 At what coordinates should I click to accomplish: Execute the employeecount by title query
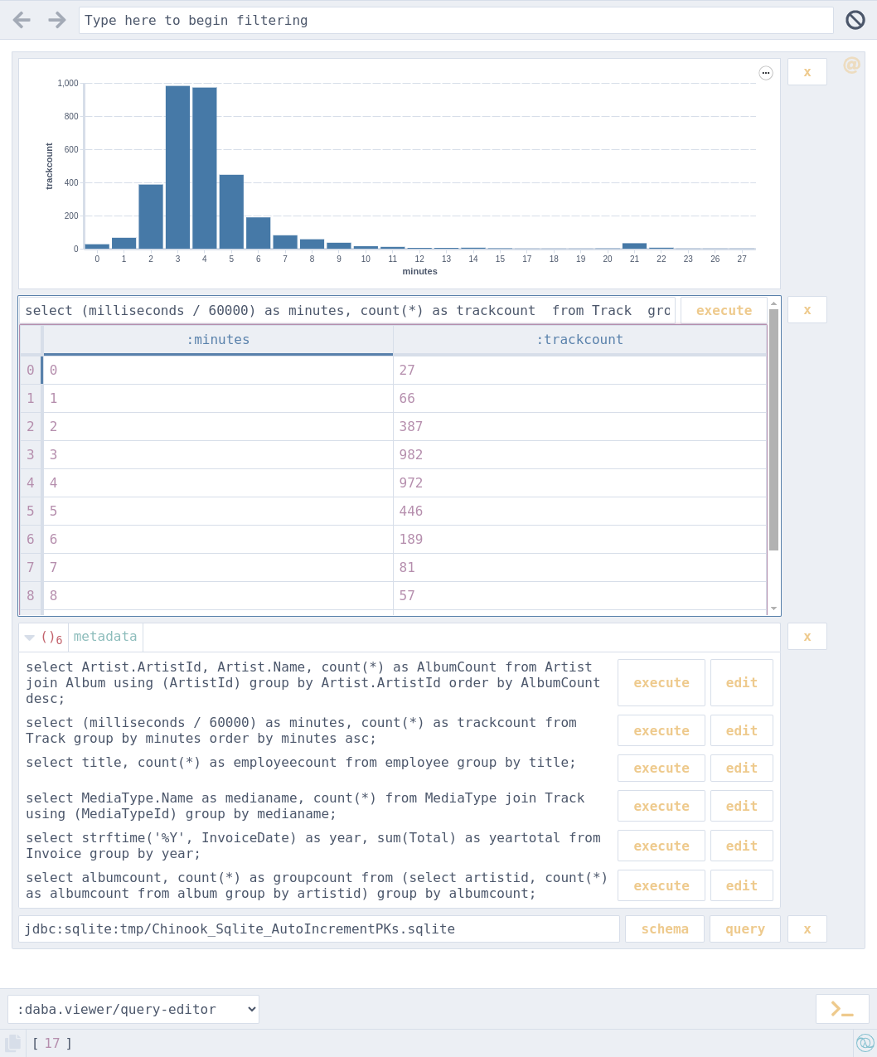click(x=661, y=769)
